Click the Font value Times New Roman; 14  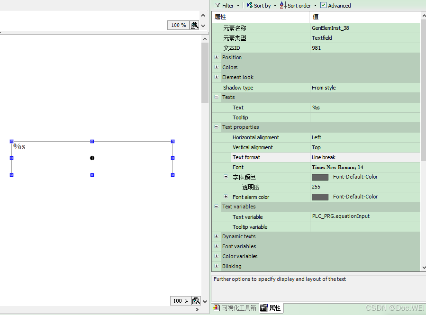(365, 167)
